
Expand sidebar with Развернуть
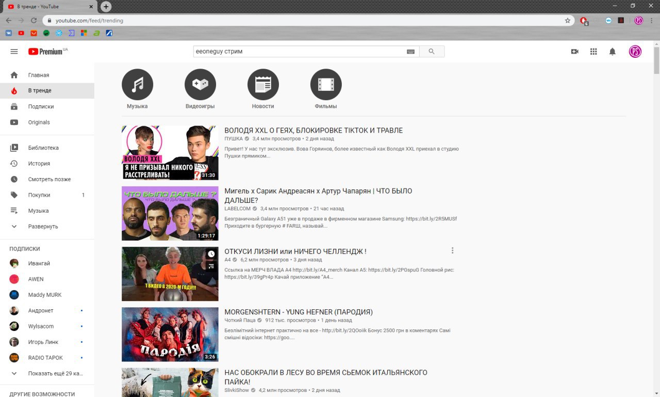(x=47, y=227)
